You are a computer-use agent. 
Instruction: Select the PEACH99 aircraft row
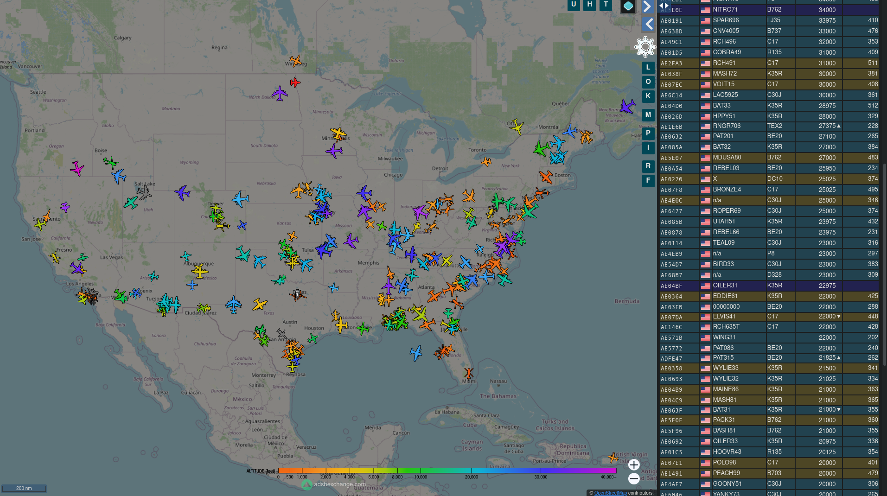coord(769,473)
